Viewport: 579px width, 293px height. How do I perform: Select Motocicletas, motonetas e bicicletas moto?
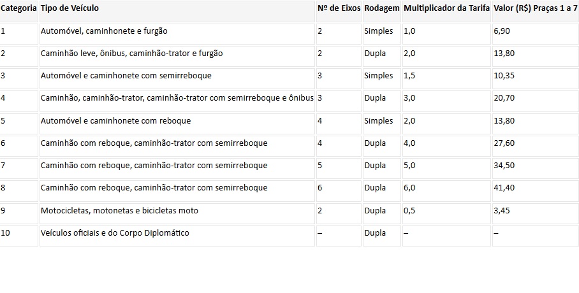[x=177, y=213]
